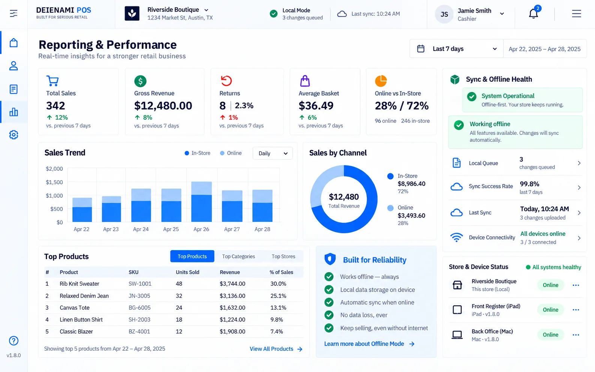Select the Top Products tab
This screenshot has width=595, height=372.
pos(192,256)
